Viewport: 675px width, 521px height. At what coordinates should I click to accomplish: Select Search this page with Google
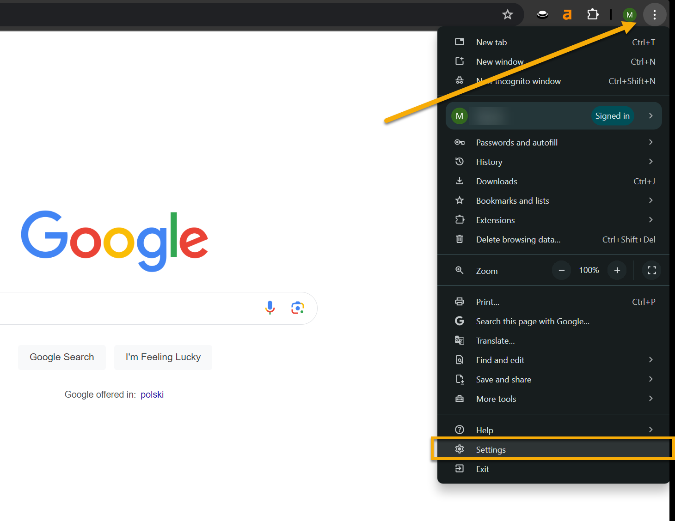[553, 321]
